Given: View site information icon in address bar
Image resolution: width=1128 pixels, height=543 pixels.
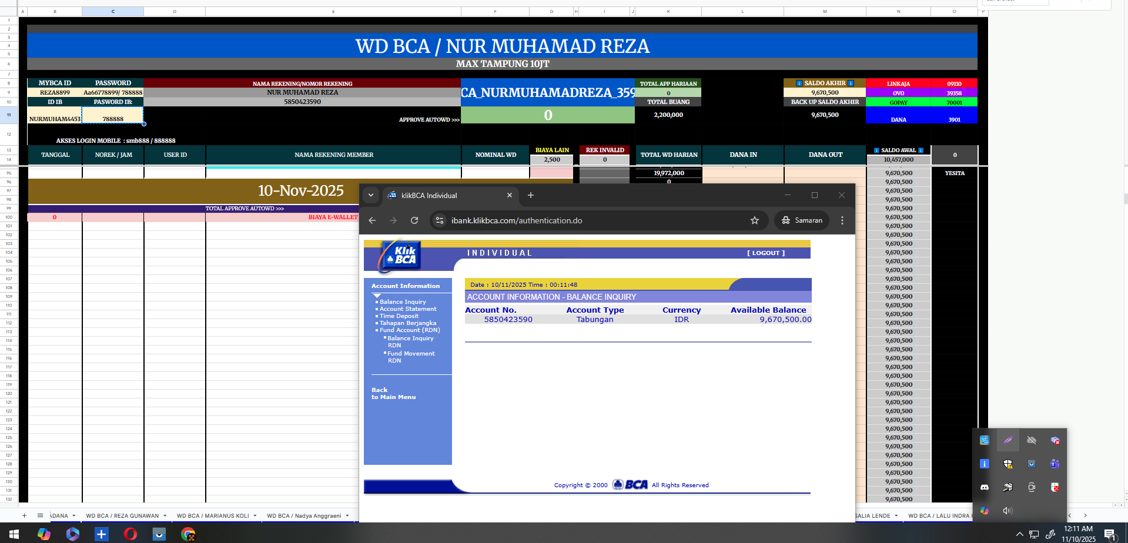Looking at the screenshot, I should click(x=440, y=220).
